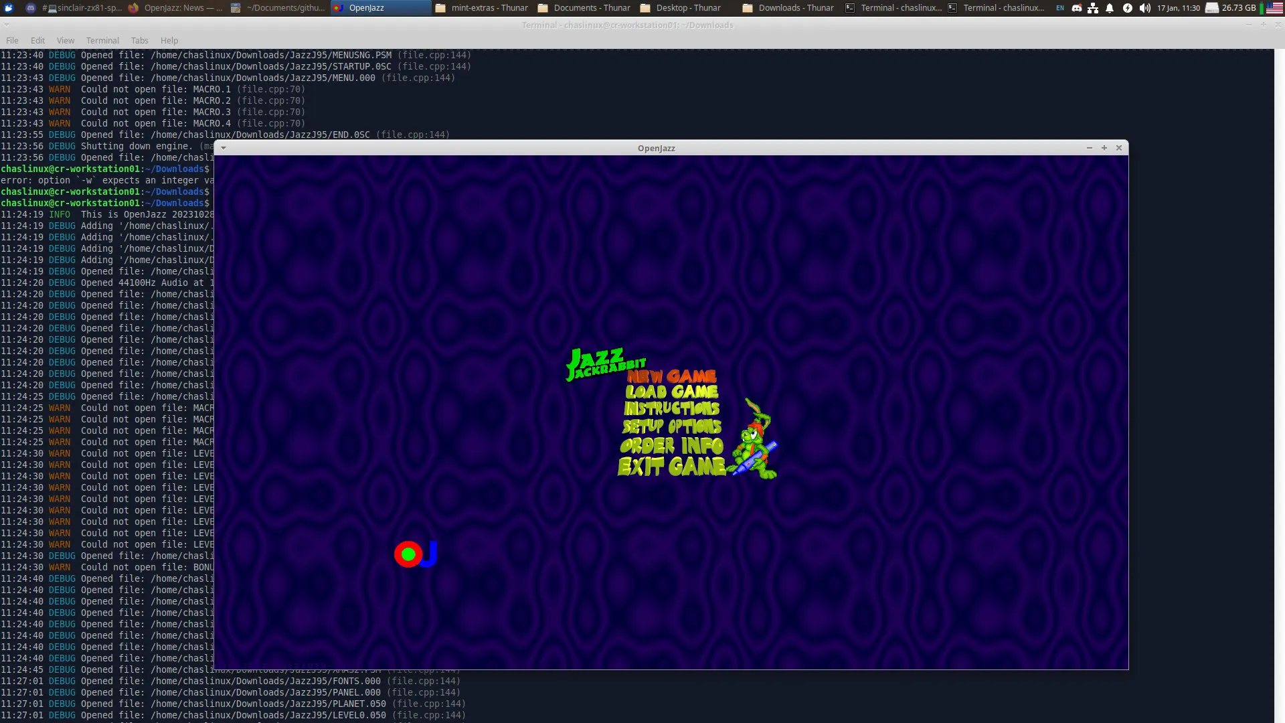The height and width of the screenshot is (723, 1285).
Task: Switch to the ~/Documents/github editor window
Action: point(278,8)
